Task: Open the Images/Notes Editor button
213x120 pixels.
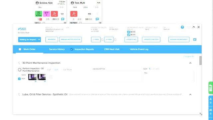Action: coord(71,39)
